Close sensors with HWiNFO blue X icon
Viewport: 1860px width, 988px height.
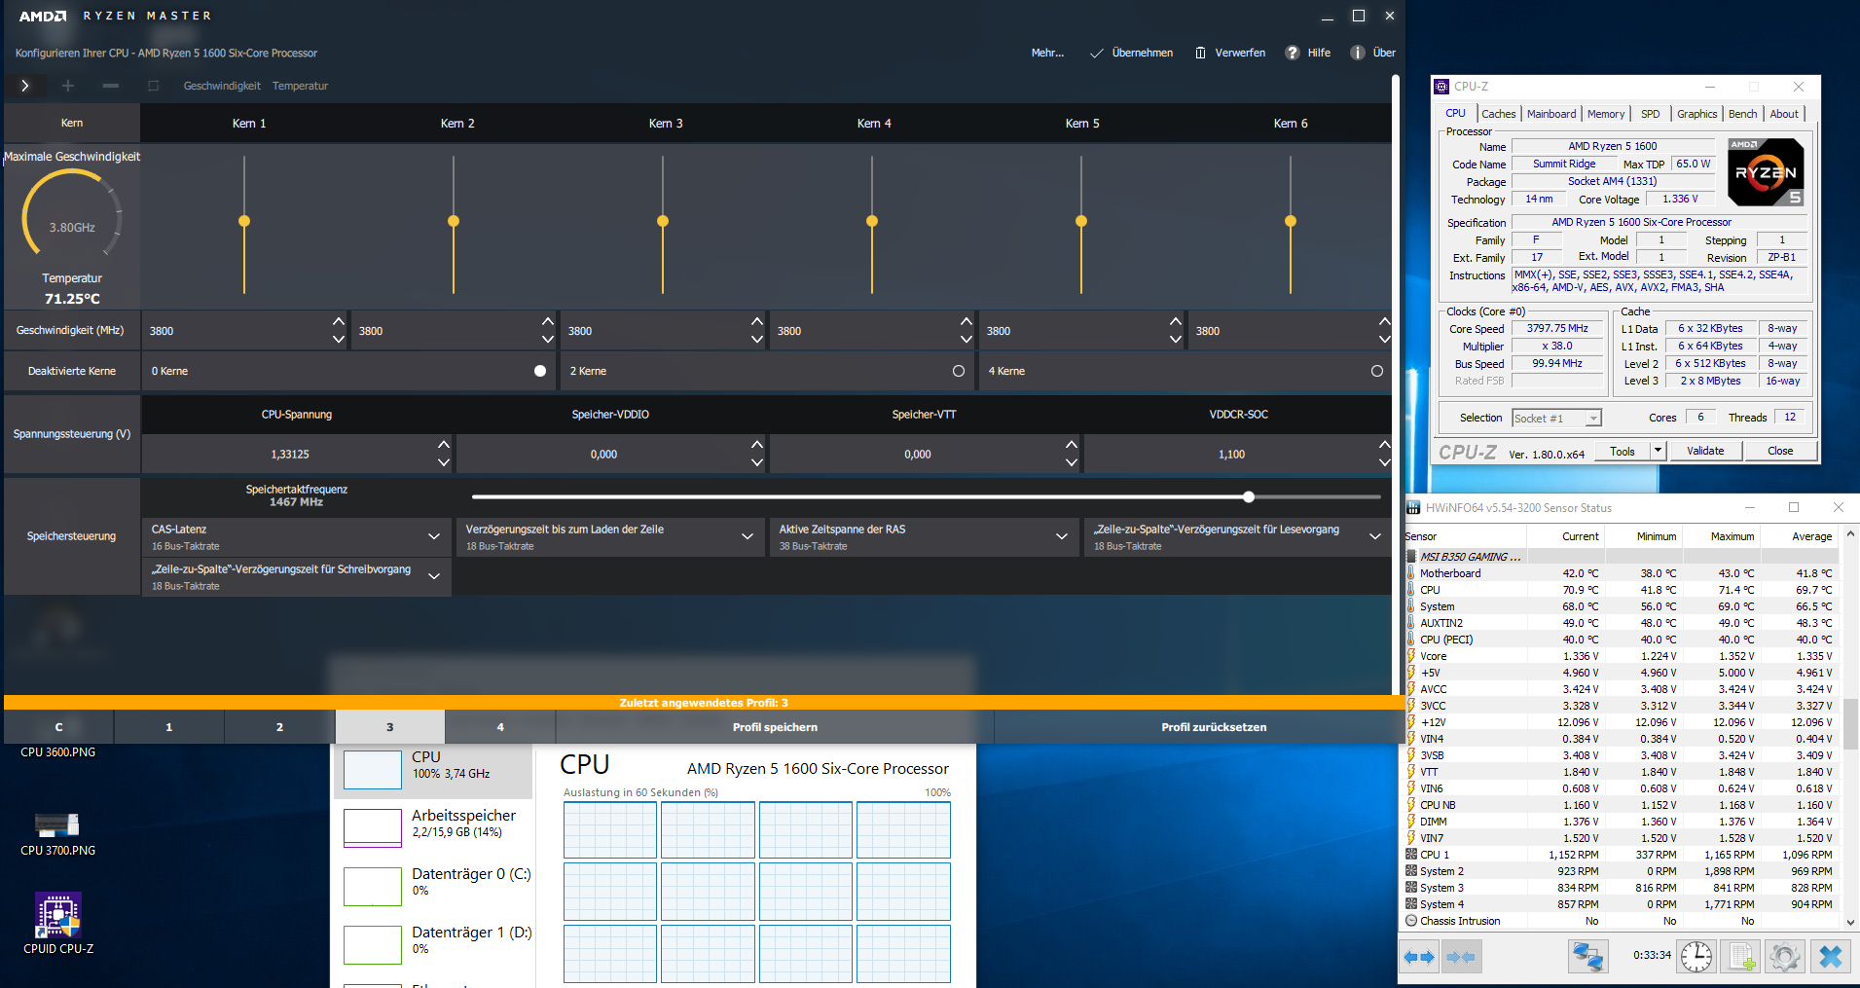pos(1831,957)
